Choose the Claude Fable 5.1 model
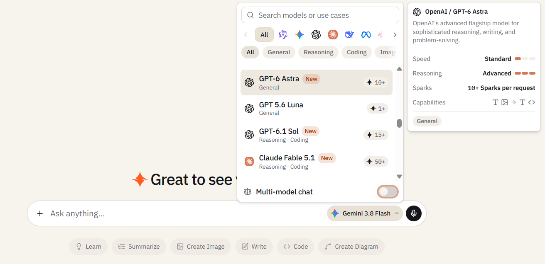 [x=317, y=162]
